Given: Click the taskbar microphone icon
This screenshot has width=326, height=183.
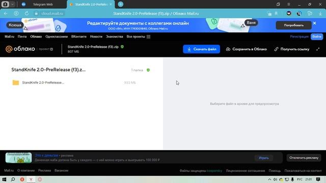Looking at the screenshot, I should 292,179.
